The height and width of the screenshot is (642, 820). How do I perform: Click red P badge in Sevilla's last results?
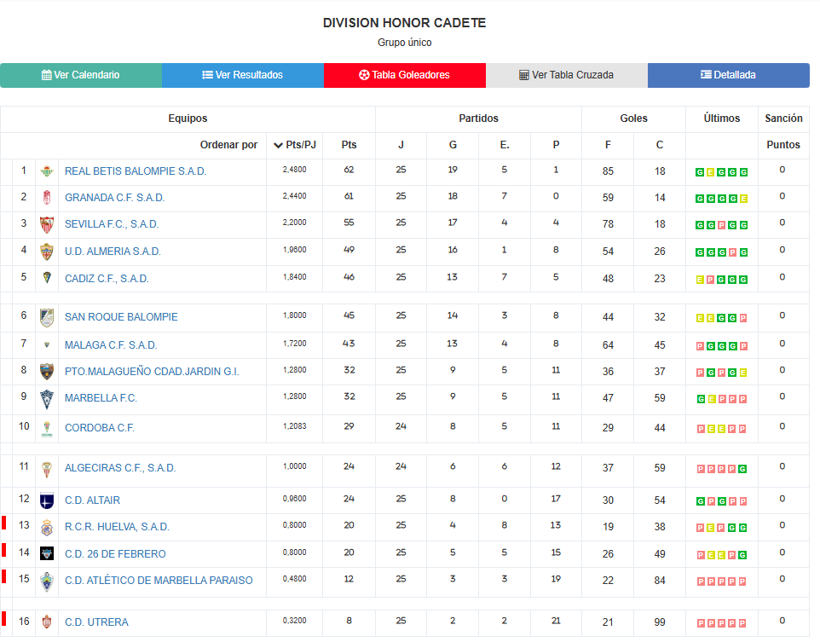pyautogui.click(x=721, y=226)
